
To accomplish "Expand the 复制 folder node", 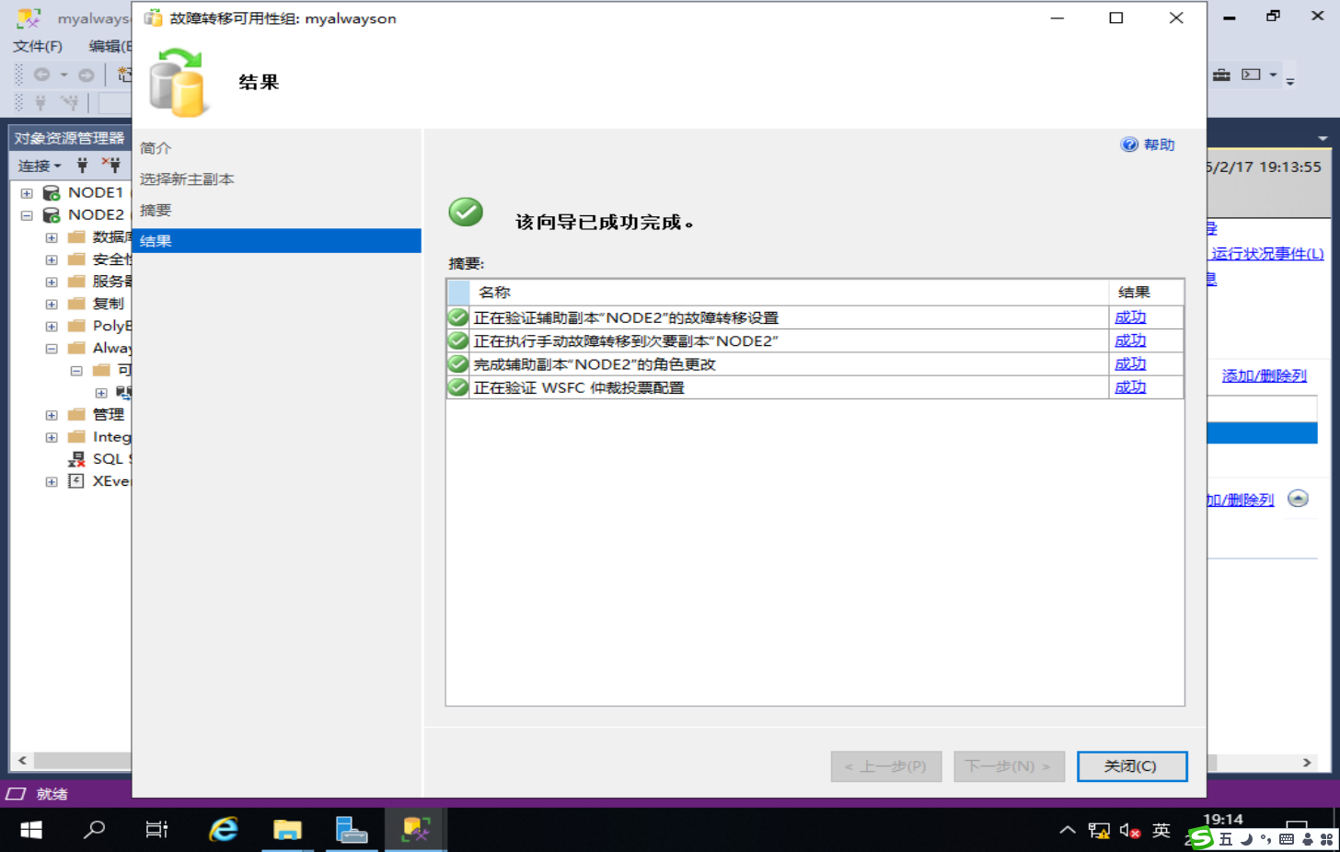I will click(52, 304).
